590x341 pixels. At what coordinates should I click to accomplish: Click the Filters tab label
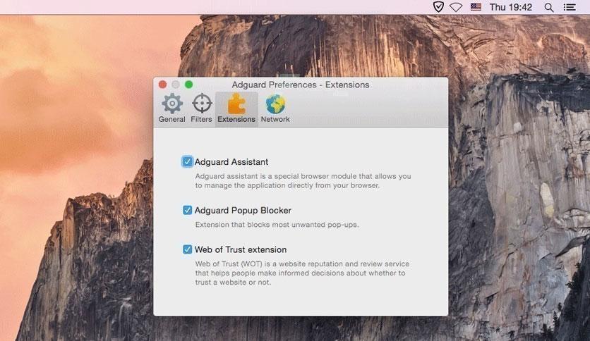(x=201, y=119)
